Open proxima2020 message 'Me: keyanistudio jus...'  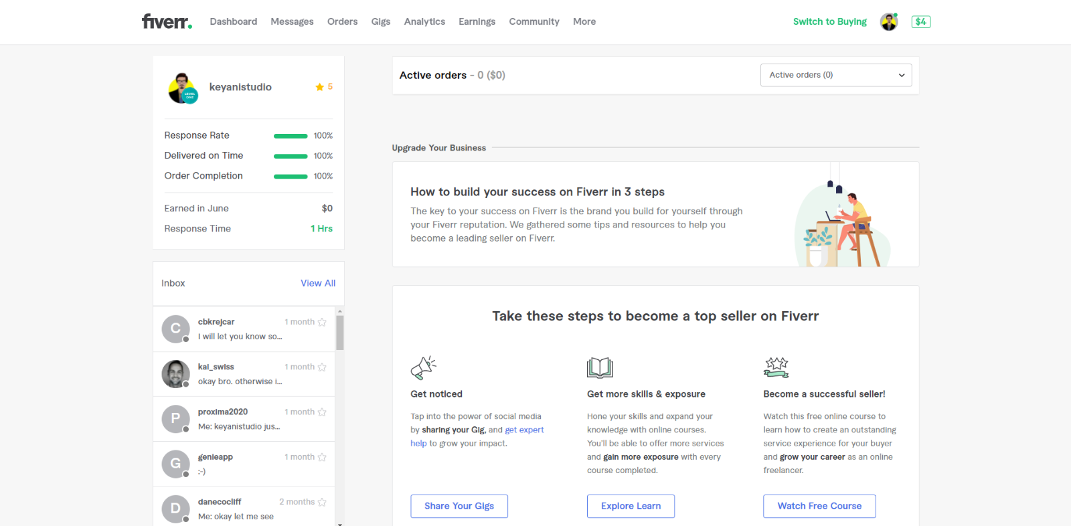(x=239, y=426)
